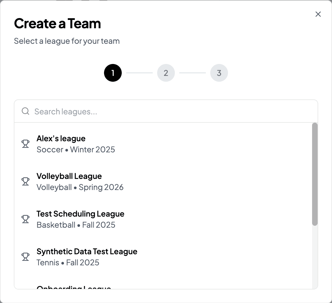Jump to step 3 in the stepper
Viewport: 332px width, 303px height.
[x=219, y=73]
